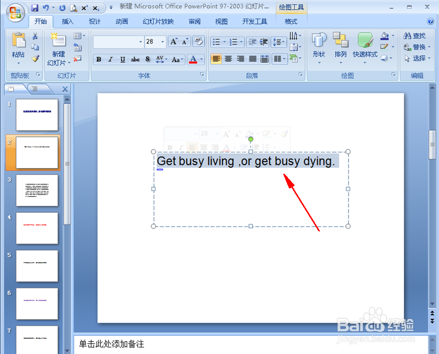Click the Office orb button

tap(15, 12)
